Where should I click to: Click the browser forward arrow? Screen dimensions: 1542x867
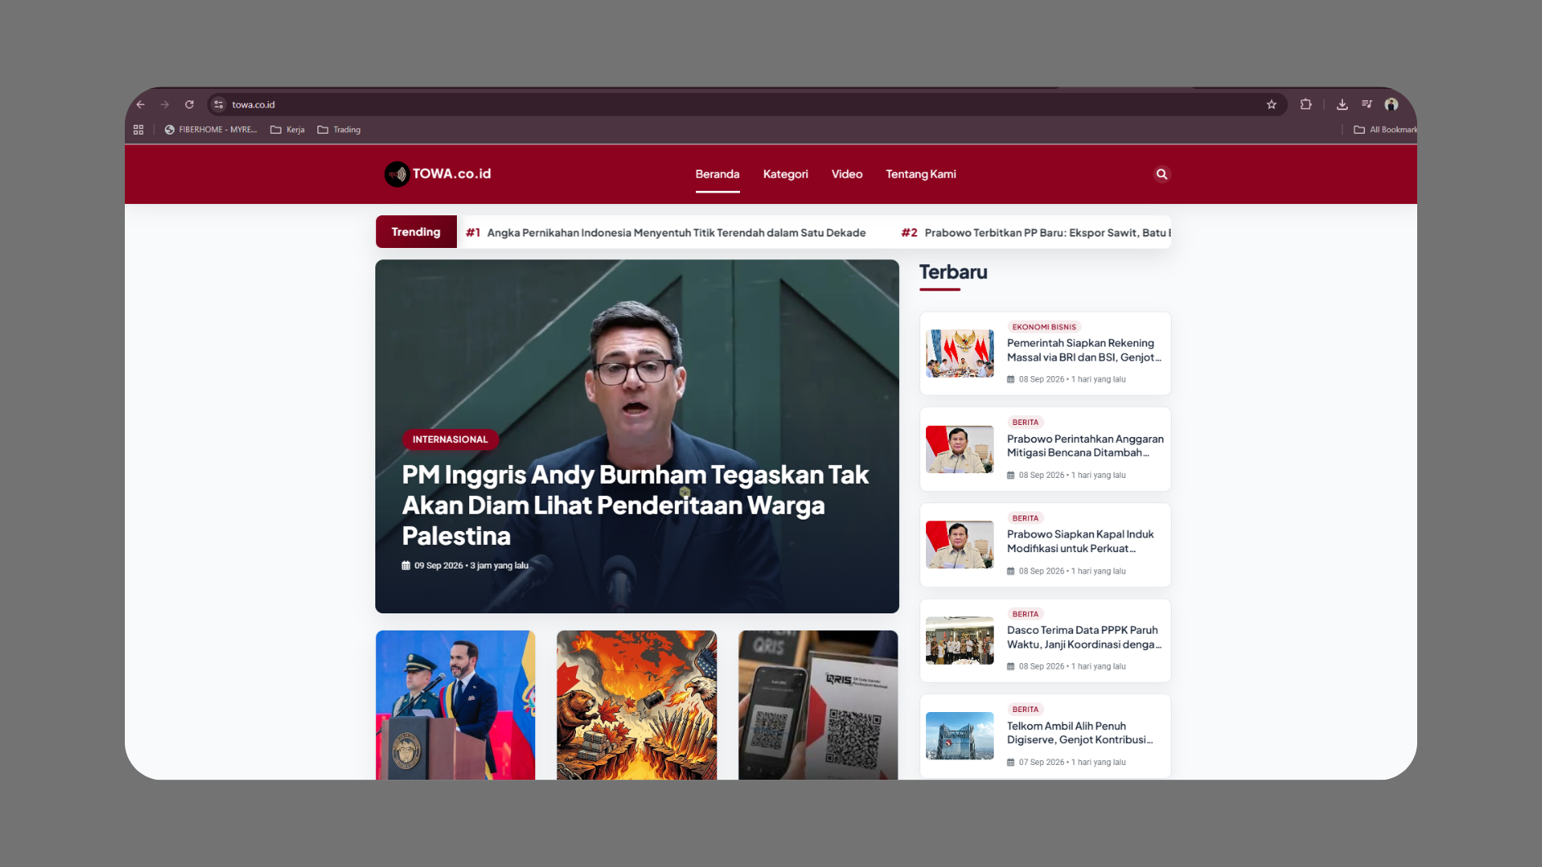[165, 104]
